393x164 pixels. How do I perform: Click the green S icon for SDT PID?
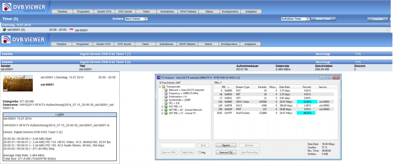tap(166, 114)
